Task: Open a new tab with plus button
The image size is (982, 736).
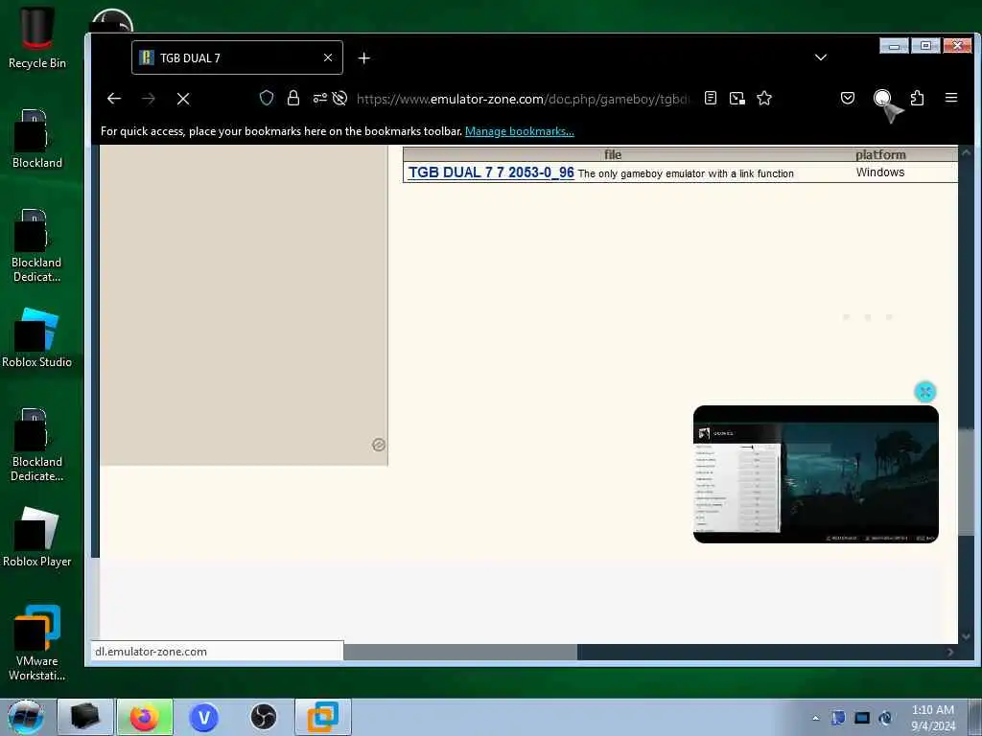Action: coord(363,58)
